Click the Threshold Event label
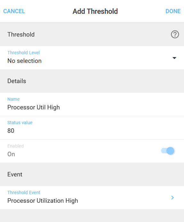This screenshot has width=184, height=222. (x=24, y=192)
